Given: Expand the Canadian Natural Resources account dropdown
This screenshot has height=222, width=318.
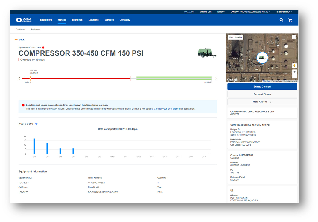Looking at the screenshot, I should [250, 12].
